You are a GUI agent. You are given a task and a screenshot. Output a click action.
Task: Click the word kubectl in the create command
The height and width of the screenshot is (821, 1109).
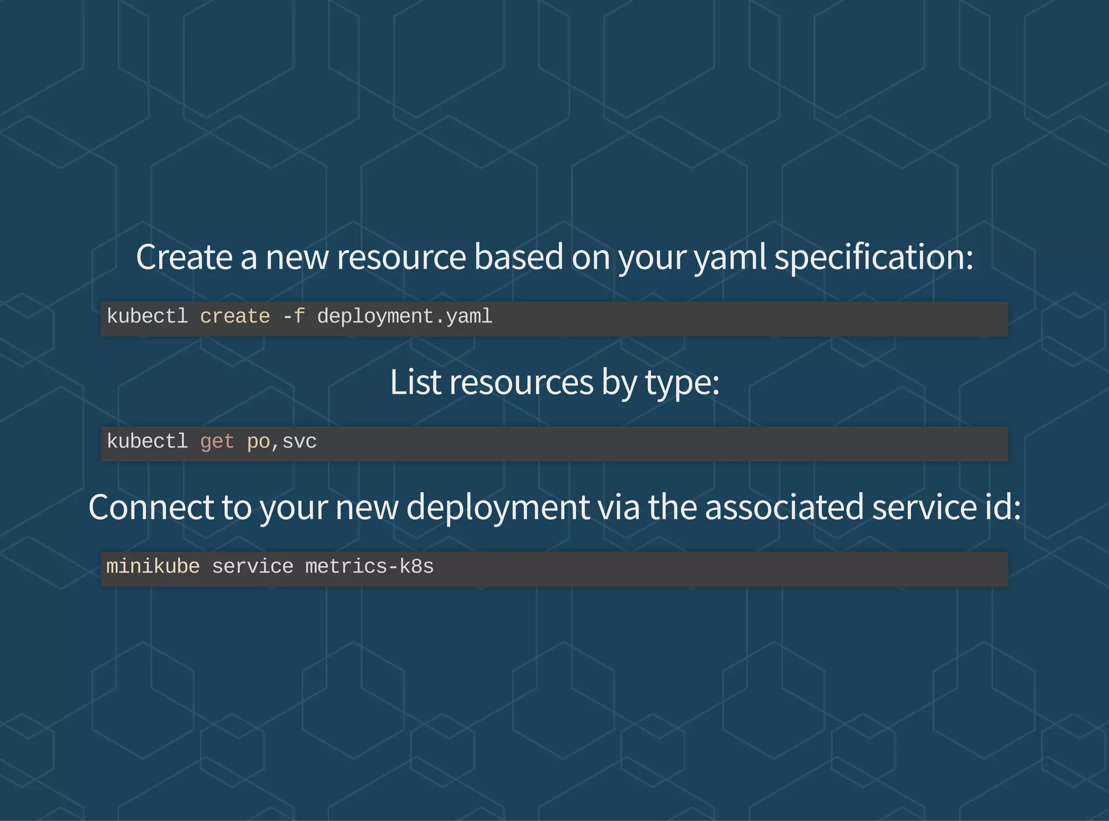click(147, 316)
